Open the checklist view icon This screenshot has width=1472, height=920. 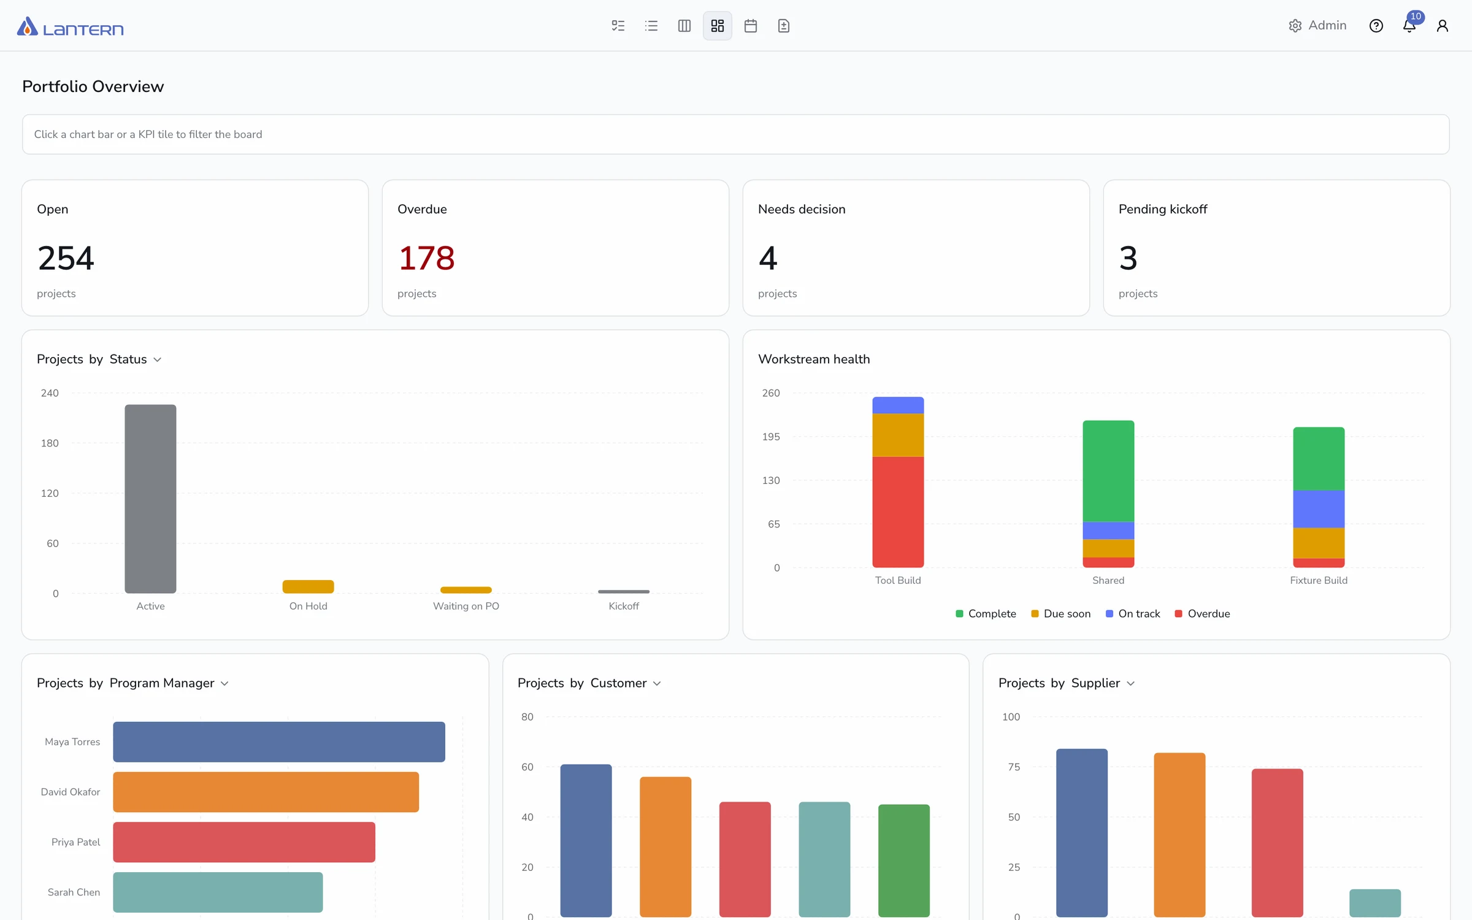pos(618,26)
